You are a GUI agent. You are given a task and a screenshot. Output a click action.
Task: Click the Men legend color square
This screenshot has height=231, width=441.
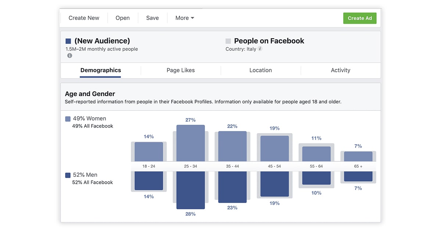point(68,175)
